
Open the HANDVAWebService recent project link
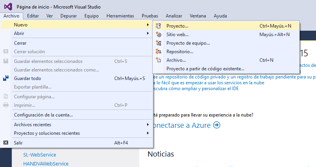(46, 164)
